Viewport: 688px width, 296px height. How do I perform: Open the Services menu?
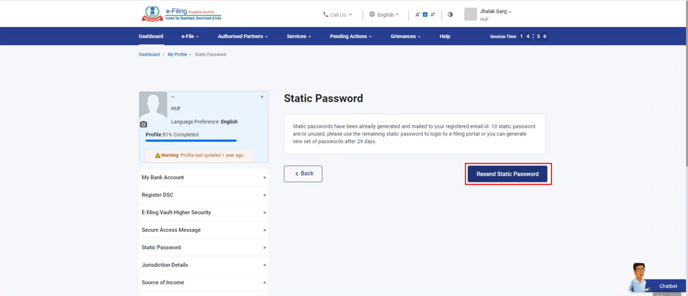(x=299, y=36)
